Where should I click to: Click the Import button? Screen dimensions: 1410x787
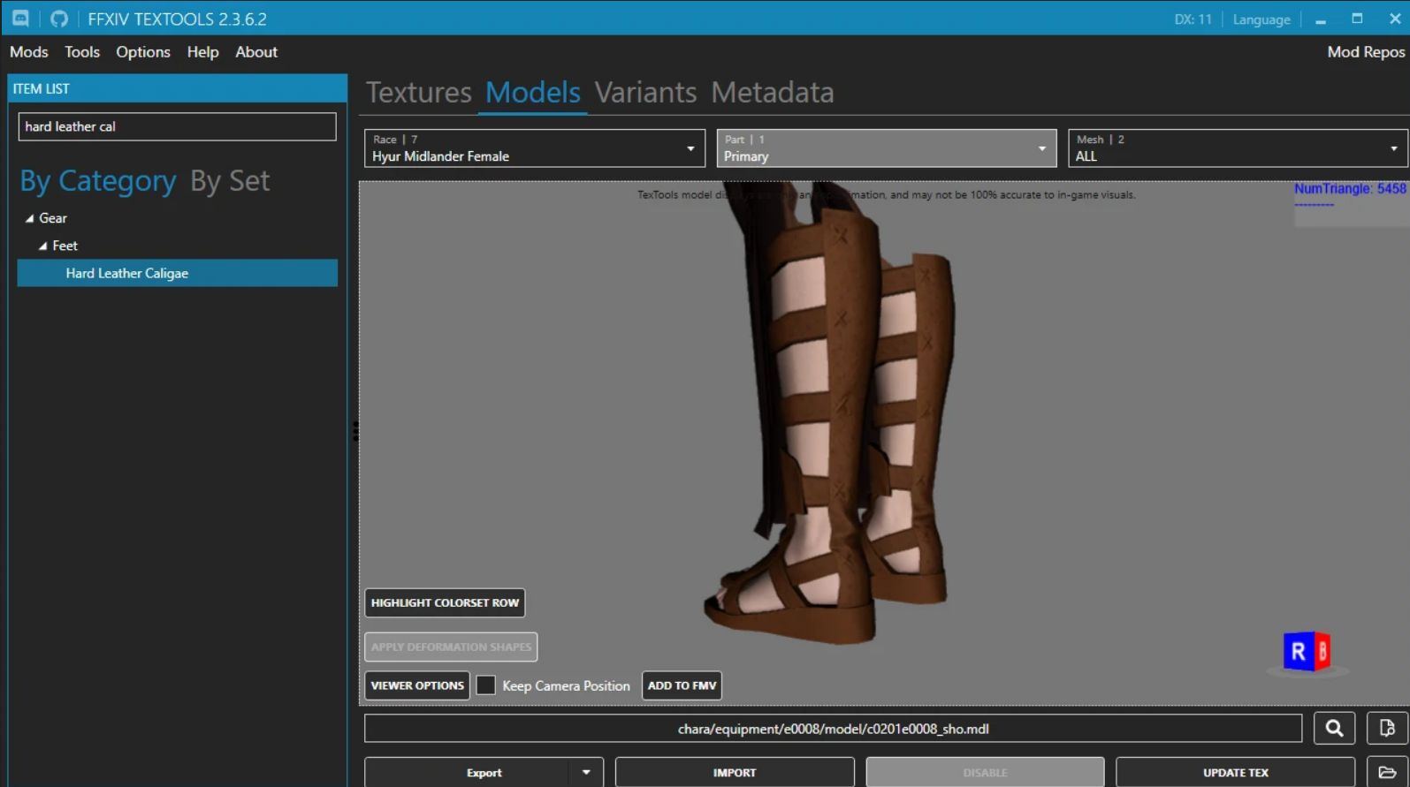pos(735,772)
